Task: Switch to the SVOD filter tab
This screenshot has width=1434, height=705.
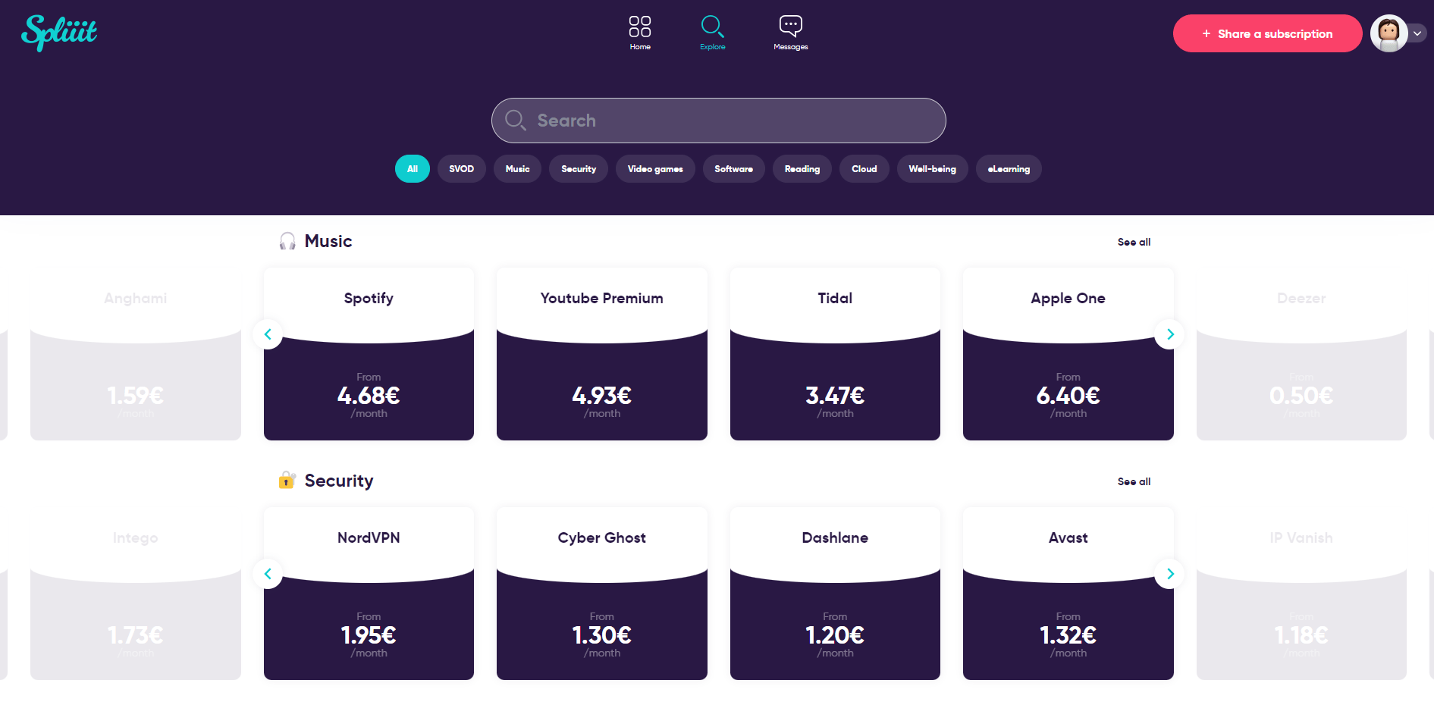Action: [x=461, y=168]
